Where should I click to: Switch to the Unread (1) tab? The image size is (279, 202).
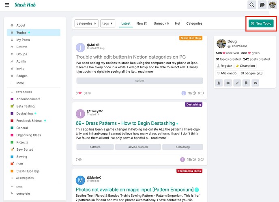(161, 23)
